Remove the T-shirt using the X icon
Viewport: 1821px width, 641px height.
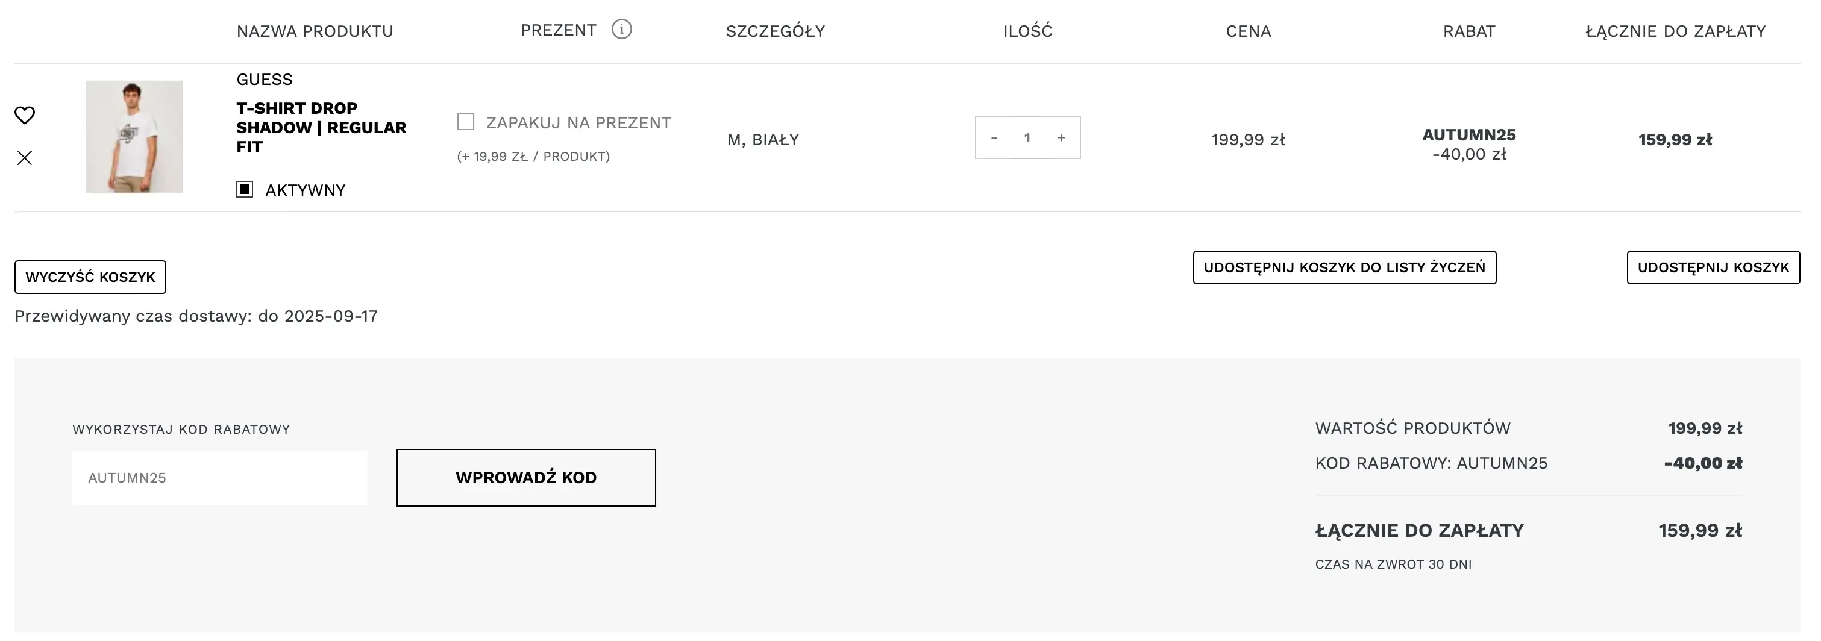[25, 158]
